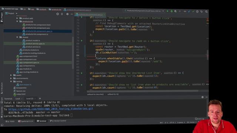The width and height of the screenshot is (237, 133).
Task: Open Project panel settings gear
Action: click(x=67, y=14)
